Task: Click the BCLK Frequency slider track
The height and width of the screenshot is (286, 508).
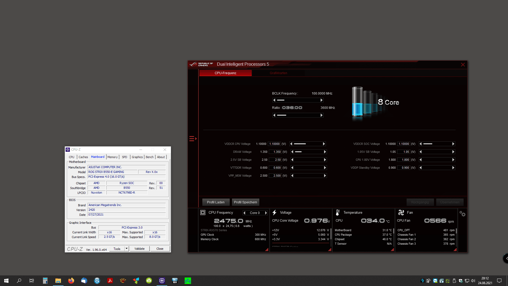Action: [298, 100]
